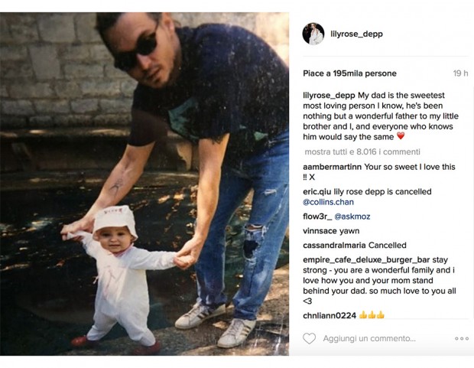Click the 19 h post timestamp
Viewport: 474px width, 368px height.
(460, 73)
